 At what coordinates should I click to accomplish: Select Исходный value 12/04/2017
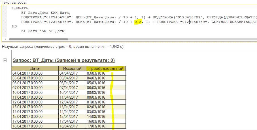pos(72,102)
